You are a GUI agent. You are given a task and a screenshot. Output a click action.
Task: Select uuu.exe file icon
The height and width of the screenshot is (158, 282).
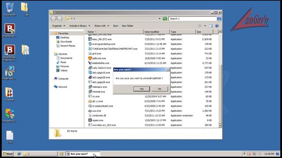pyautogui.click(x=90, y=111)
